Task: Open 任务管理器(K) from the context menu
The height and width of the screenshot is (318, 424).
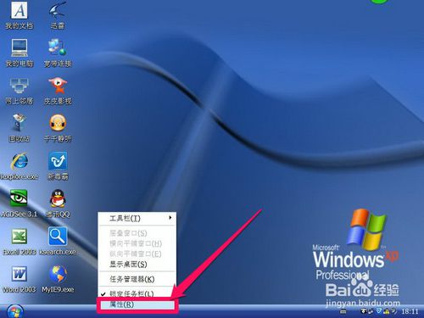Action: (137, 279)
